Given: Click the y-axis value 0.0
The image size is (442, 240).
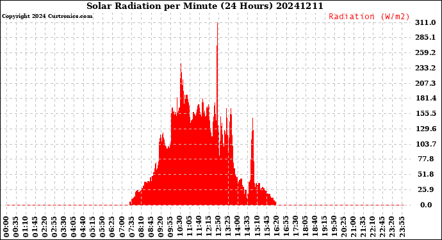Looking at the screenshot, I should tap(426, 205).
